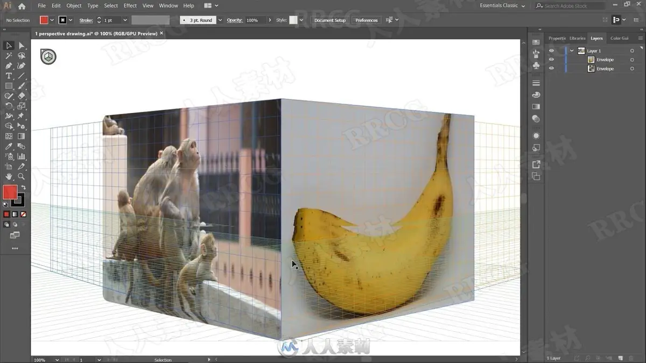The height and width of the screenshot is (363, 646).
Task: Toggle visibility of the second Envelope sublayer
Action: [551, 69]
